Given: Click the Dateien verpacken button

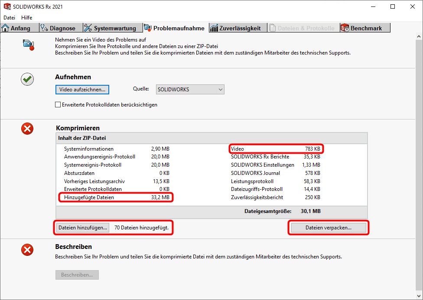Looking at the screenshot, I should tap(328, 227).
